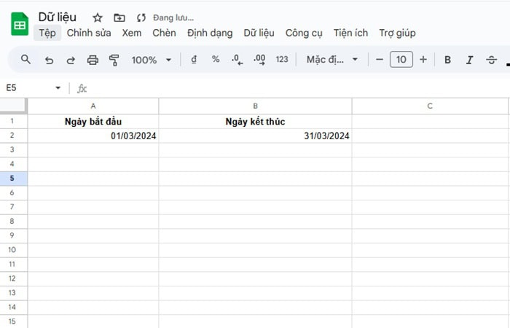Toggle italic formatting
Viewport: 510px width, 328px height.
pos(470,60)
